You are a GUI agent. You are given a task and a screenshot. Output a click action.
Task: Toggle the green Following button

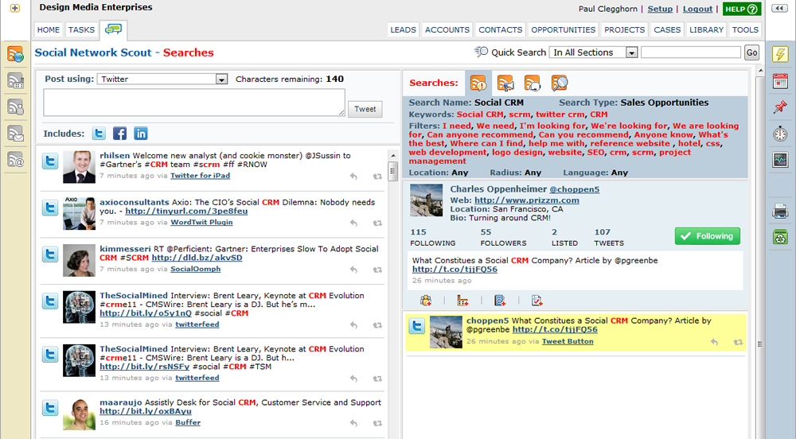707,236
